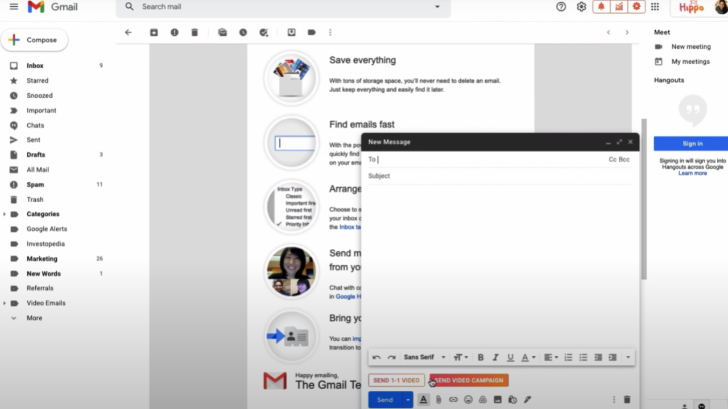This screenshot has width=728, height=409.
Task: Open the text alignment dropdown
Action: (x=551, y=357)
